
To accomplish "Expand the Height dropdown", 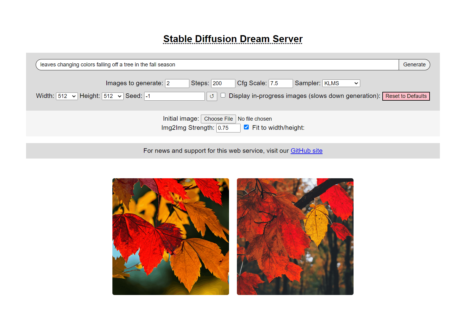I will coord(113,96).
